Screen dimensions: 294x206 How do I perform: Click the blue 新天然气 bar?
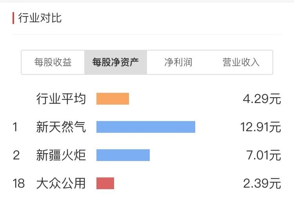pos(146,127)
